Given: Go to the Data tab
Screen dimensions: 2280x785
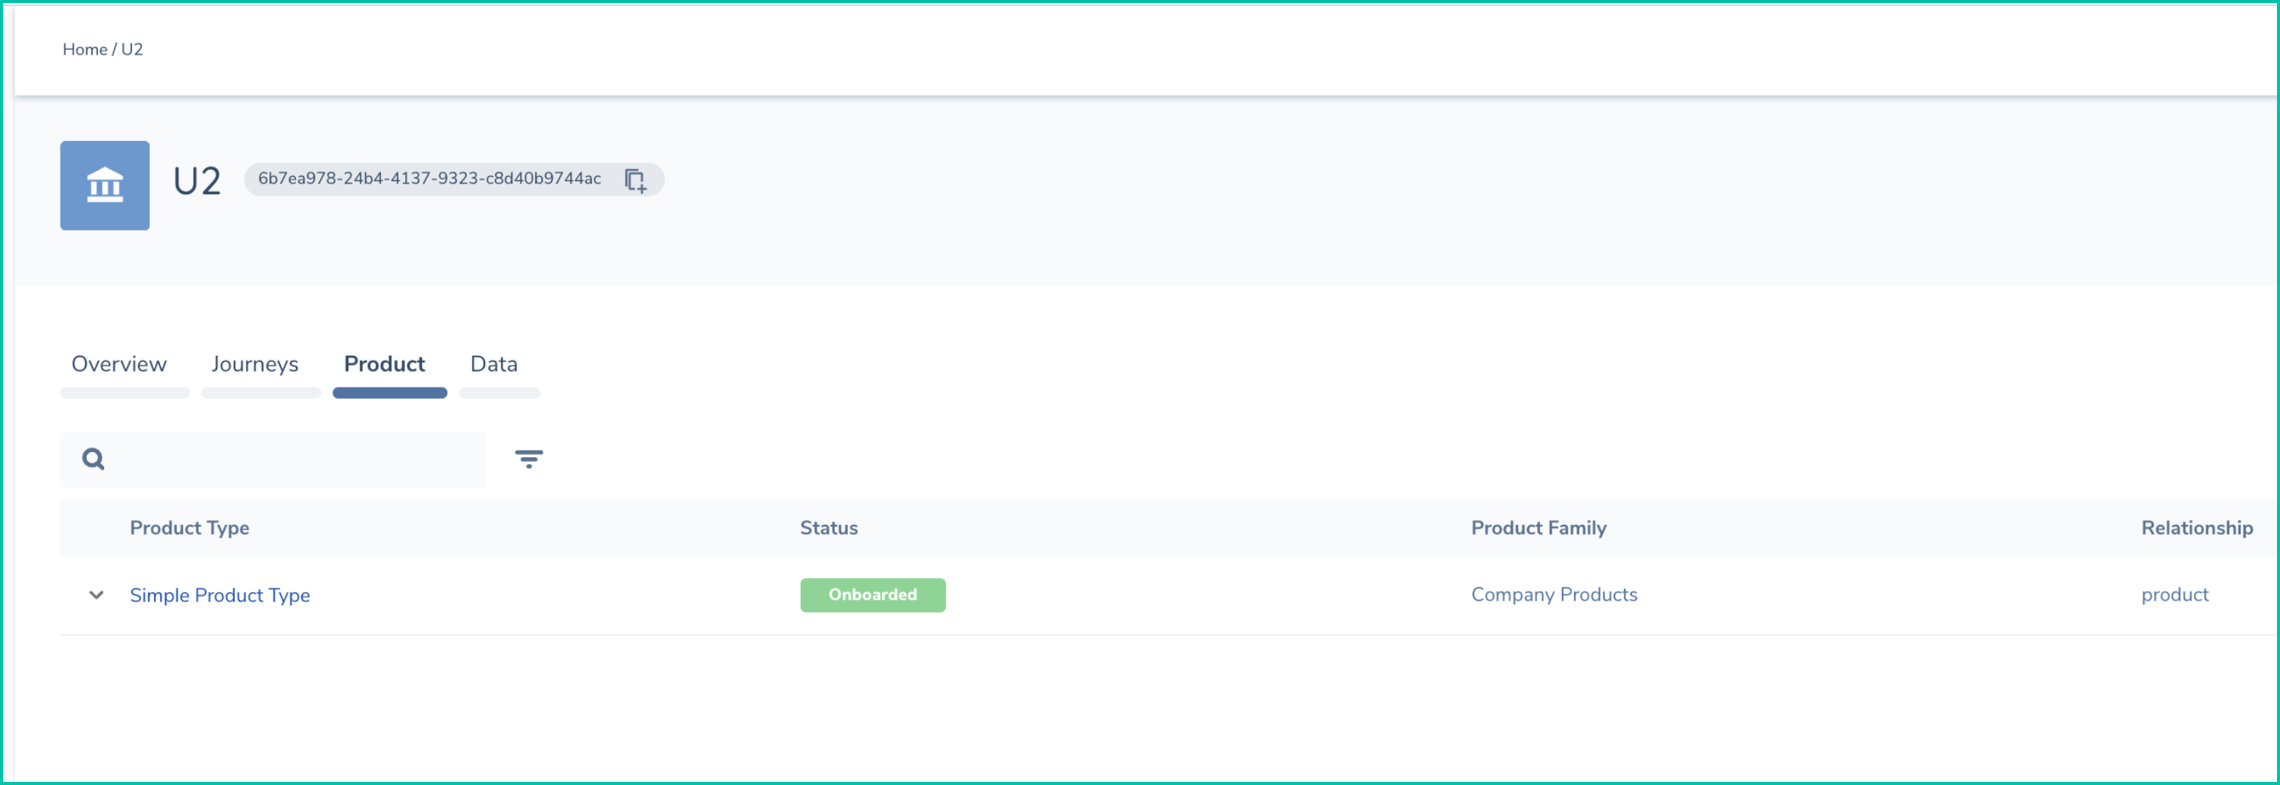Looking at the screenshot, I should (x=494, y=364).
